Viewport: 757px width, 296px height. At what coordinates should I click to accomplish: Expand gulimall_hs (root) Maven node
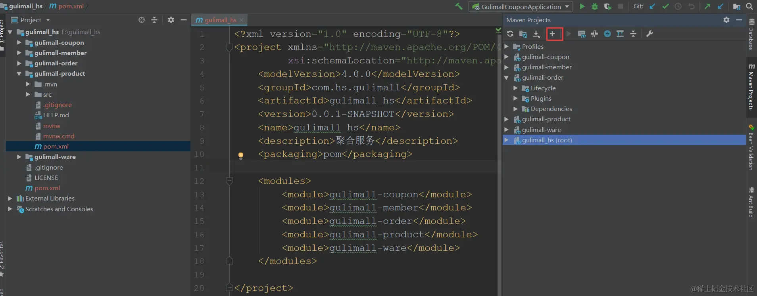click(x=507, y=140)
